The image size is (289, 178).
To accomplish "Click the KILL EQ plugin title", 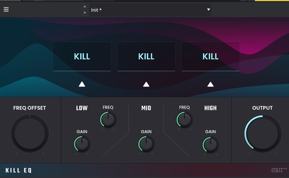I will [x=19, y=170].
